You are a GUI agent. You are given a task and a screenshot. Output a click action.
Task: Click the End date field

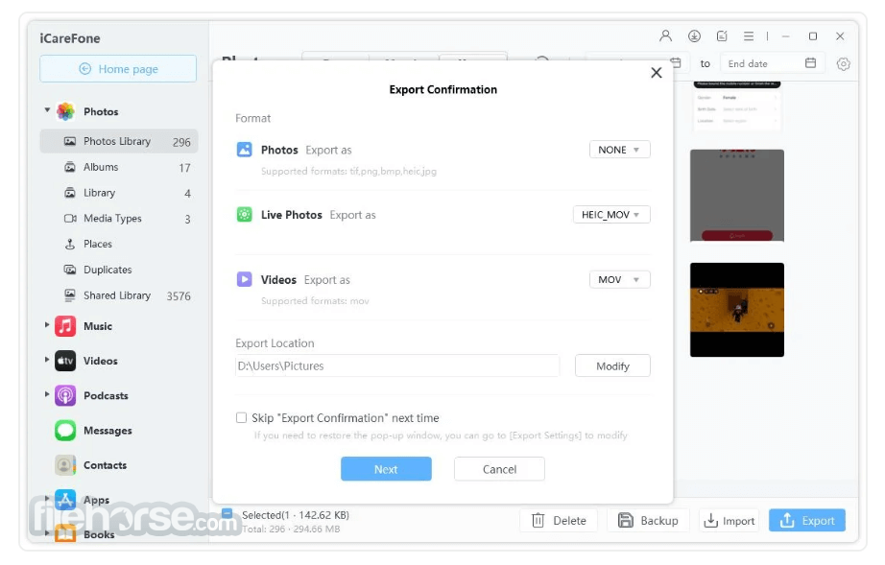(773, 63)
